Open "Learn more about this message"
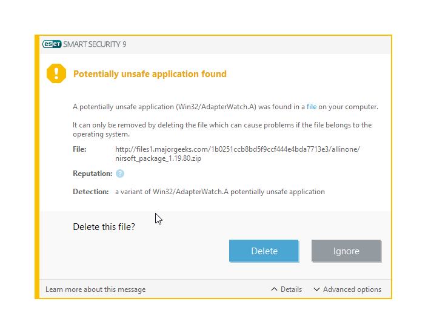The height and width of the screenshot is (321, 431). tap(95, 289)
